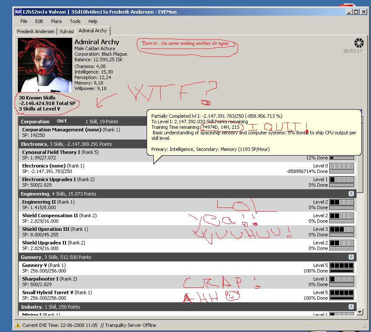
Task: Click the Skills at Level V line
Action: click(x=40, y=109)
